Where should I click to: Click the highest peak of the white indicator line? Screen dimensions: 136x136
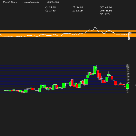pos(95,27)
